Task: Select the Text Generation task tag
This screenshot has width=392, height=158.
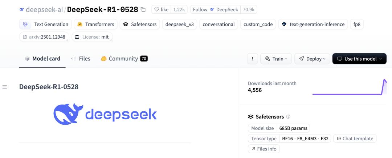Action: click(46, 24)
